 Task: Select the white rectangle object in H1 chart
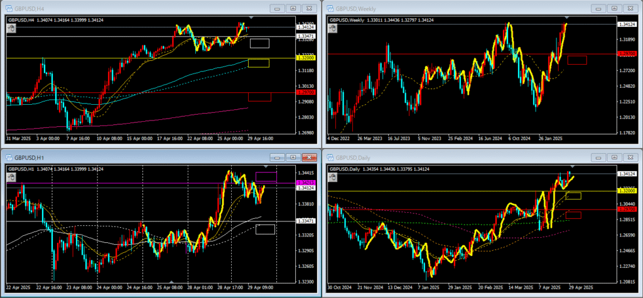(x=266, y=230)
